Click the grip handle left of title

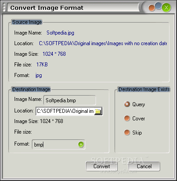pyautogui.click(x=4, y=7)
